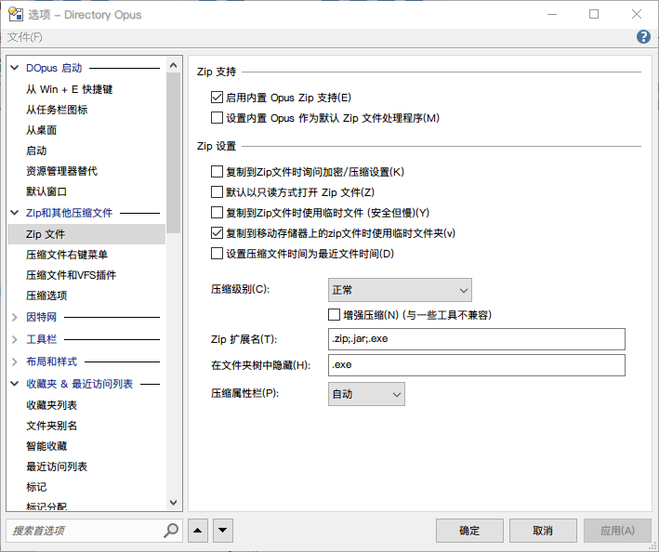Enable 设置内置 Opus 作为默认 Zip 文件处理程序 checkbox
Viewport: 659px width, 552px height.
[217, 118]
